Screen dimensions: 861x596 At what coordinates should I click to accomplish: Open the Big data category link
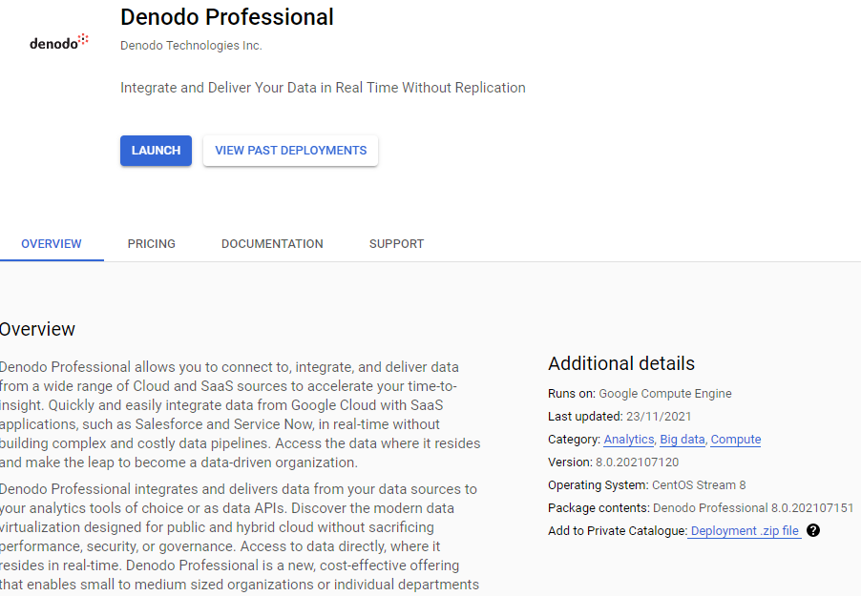tap(682, 440)
